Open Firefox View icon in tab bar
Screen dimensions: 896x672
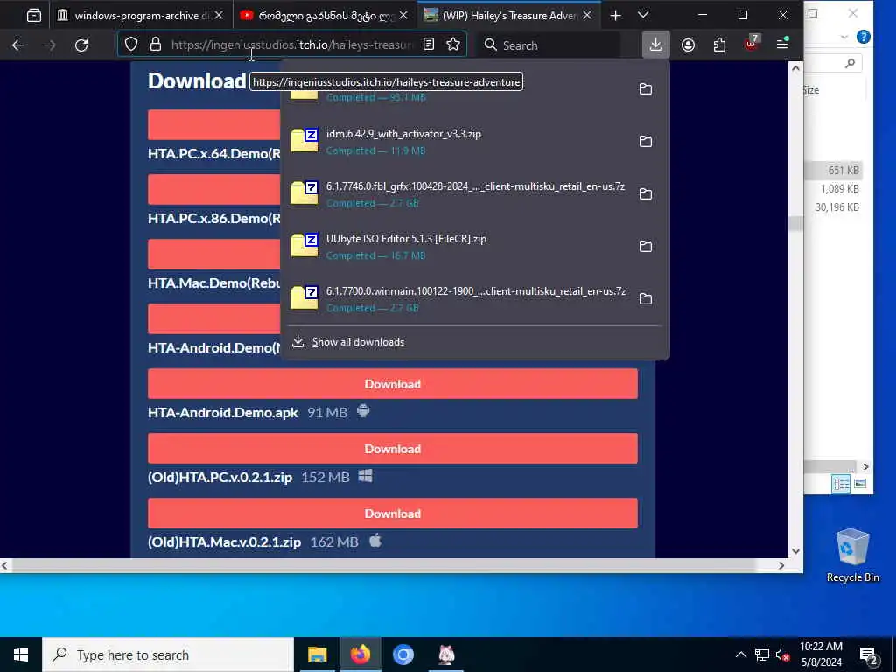coord(34,16)
